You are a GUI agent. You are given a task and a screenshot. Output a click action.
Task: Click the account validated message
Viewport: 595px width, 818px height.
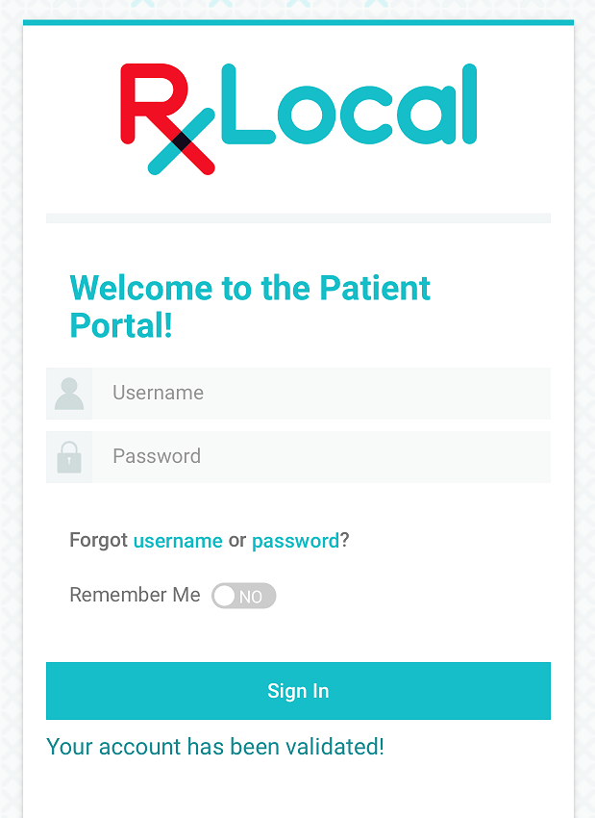215,747
